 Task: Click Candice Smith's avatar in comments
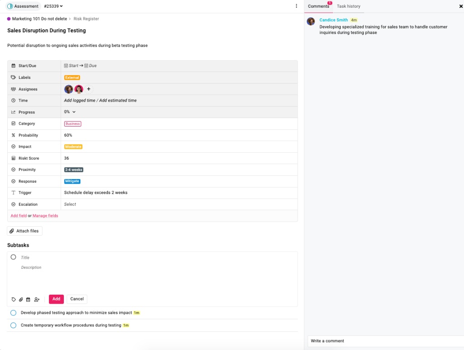311,21
